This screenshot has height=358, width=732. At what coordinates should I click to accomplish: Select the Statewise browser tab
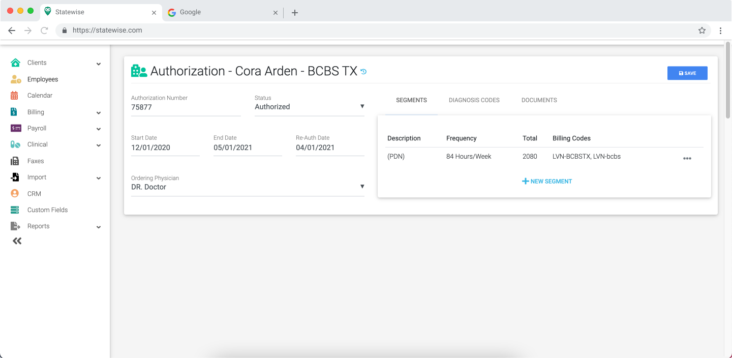click(101, 12)
